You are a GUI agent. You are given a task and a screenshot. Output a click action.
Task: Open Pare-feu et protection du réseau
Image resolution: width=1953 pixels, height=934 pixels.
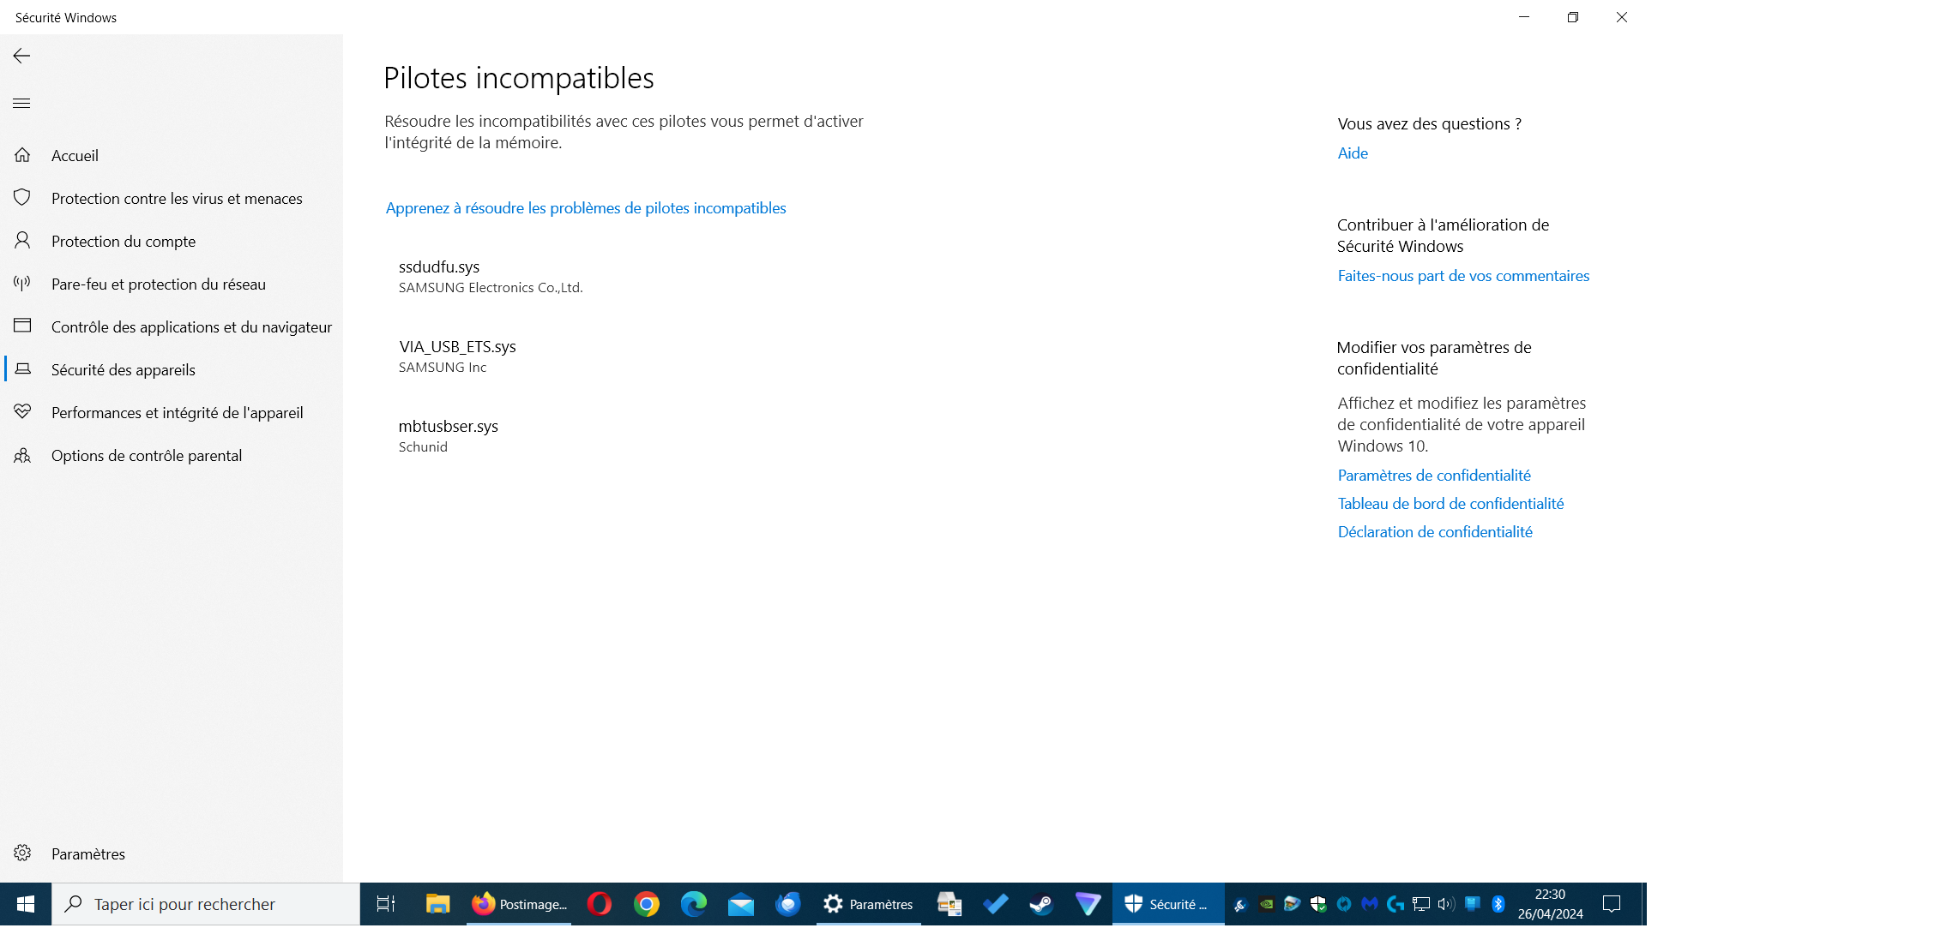(158, 284)
